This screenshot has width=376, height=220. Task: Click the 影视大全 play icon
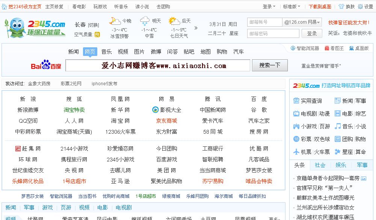[156, 110]
